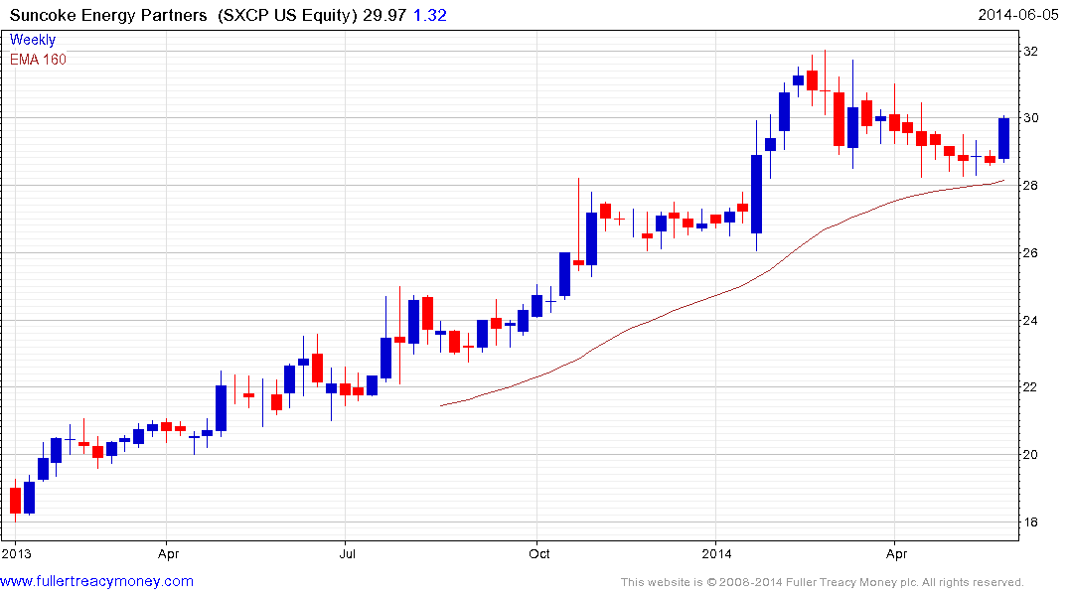Click the 24 price axis label
Image resolution: width=1068 pixels, height=596 pixels.
[1030, 320]
